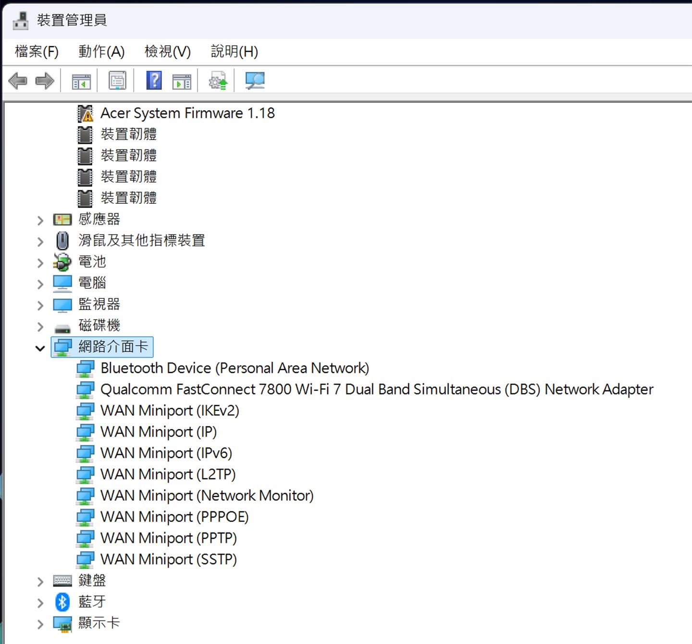Screen dimensions: 692x644
Task: Click the network icon beside 網路介面卡
Action: pos(62,347)
